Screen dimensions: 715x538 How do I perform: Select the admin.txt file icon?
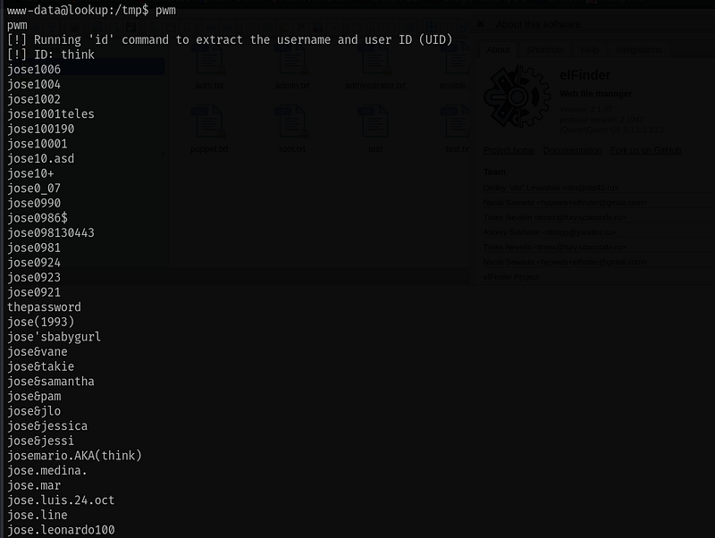292,61
